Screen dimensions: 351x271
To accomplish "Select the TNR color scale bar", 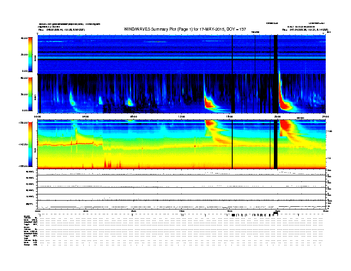I will pos(30,144).
